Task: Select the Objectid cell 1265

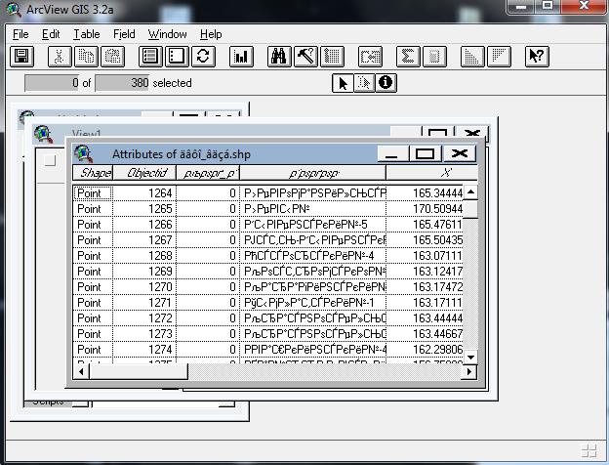Action: (144, 209)
